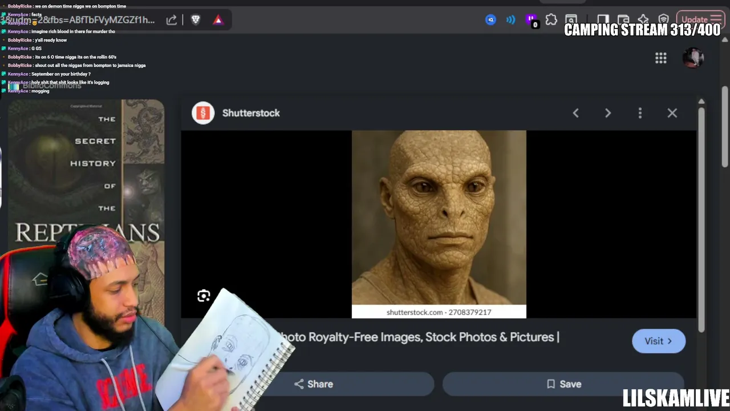Go to the previous image result
Screen dimensions: 730x411
click(x=575, y=113)
